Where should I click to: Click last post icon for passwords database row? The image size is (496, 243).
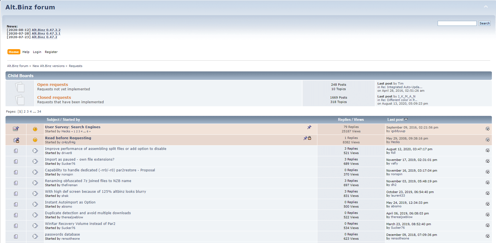tap(487, 236)
